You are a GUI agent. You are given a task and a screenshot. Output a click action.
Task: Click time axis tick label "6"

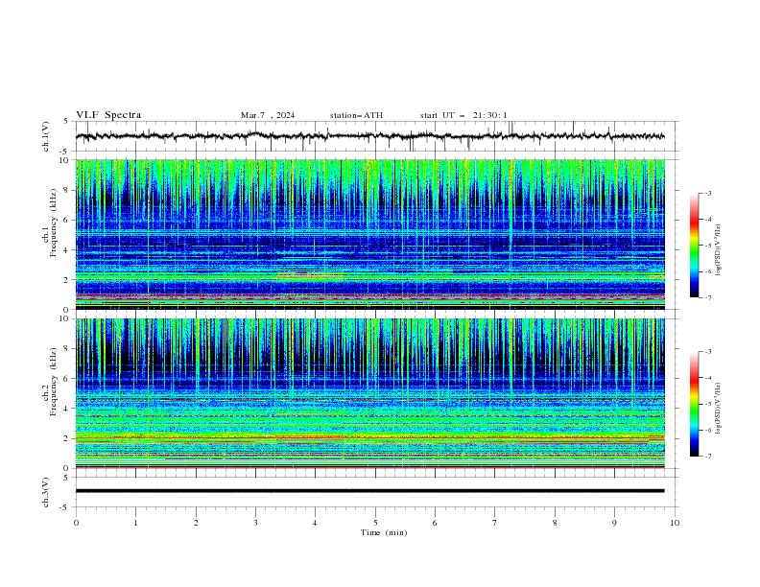click(x=436, y=523)
